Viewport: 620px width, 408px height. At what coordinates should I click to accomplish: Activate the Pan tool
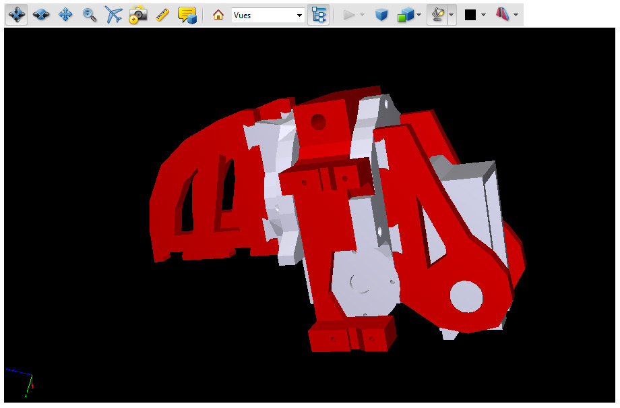[65, 15]
